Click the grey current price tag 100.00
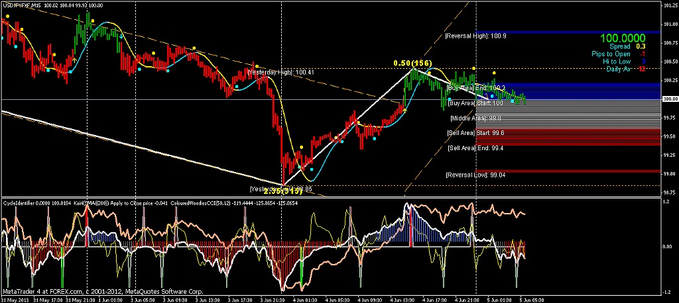The height and width of the screenshot is (303, 679). [670, 99]
